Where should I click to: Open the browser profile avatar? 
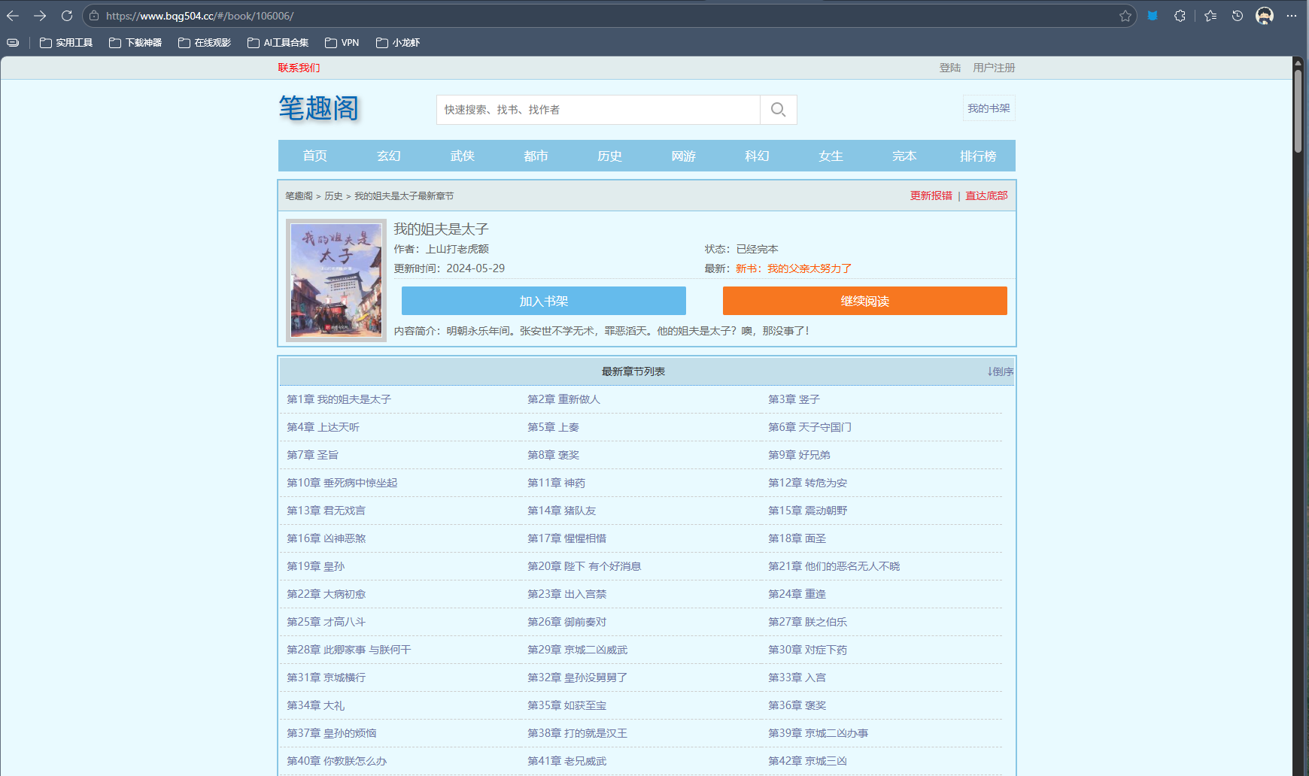(x=1264, y=16)
